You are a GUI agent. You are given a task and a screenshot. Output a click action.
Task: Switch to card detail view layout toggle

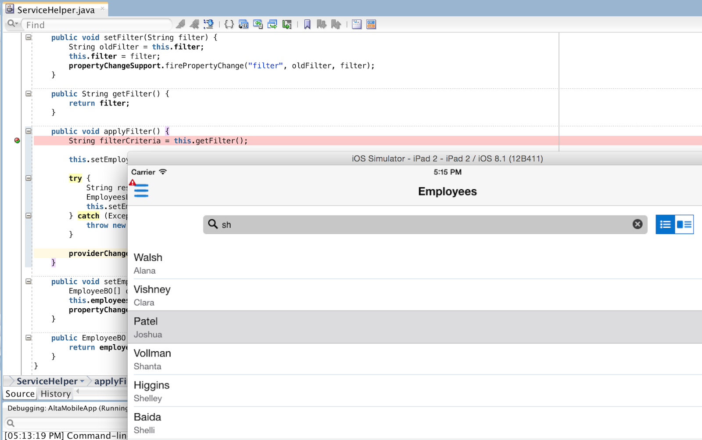click(x=684, y=224)
